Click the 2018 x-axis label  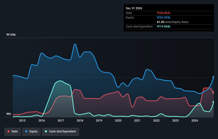tap(80, 121)
